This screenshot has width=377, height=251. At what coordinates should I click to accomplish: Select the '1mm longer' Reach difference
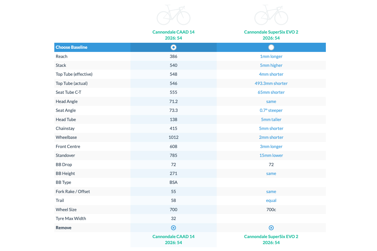click(271, 56)
